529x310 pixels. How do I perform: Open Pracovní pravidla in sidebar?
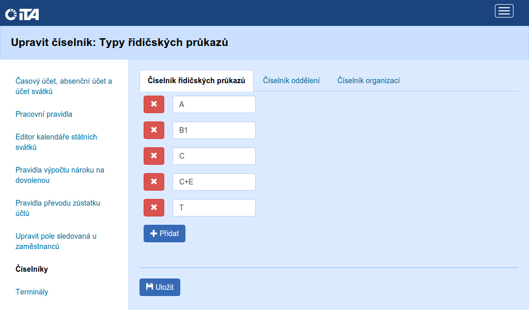click(x=44, y=114)
